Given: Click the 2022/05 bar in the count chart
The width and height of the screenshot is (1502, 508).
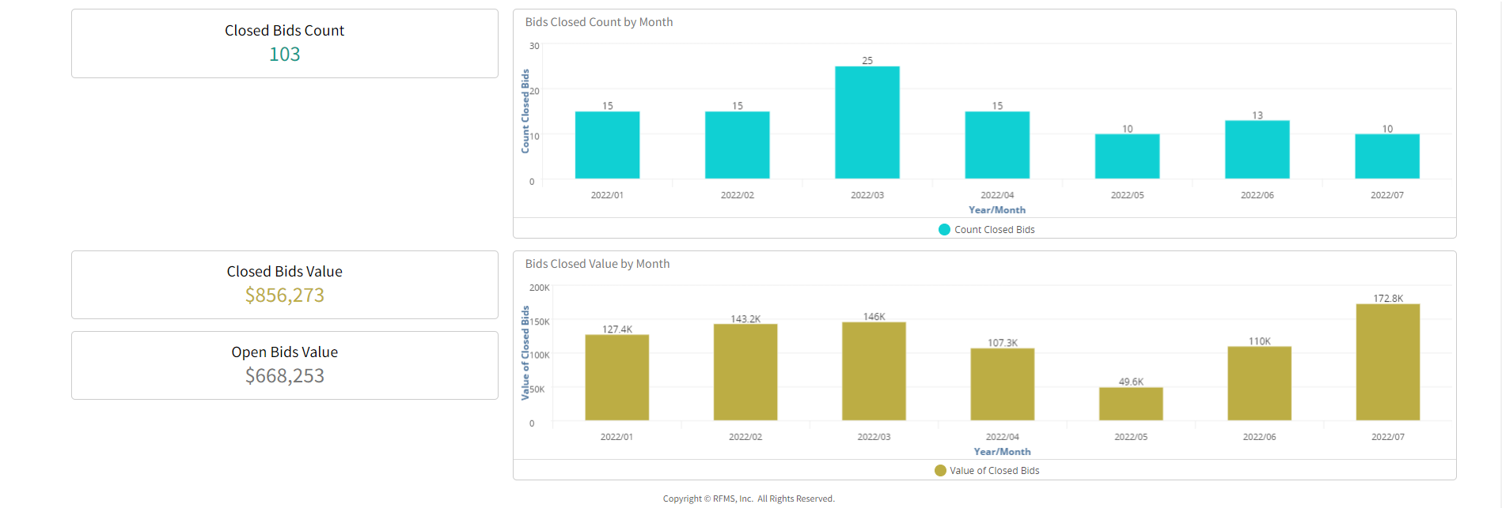Looking at the screenshot, I should [1127, 156].
